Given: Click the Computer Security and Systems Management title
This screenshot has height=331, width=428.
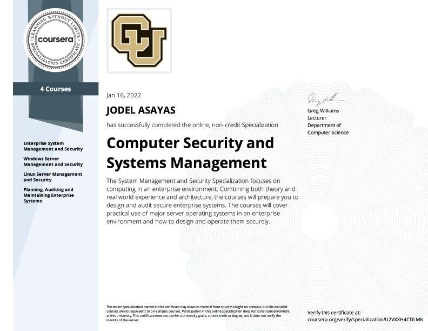Looking at the screenshot, I should pyautogui.click(x=190, y=153).
